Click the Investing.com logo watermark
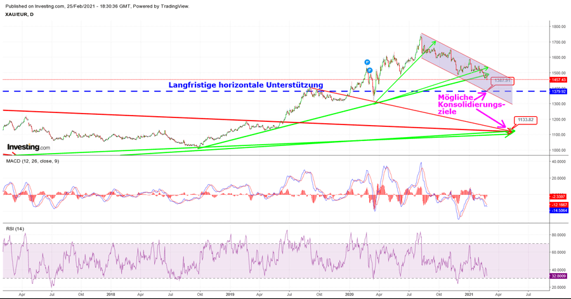 pos(29,148)
